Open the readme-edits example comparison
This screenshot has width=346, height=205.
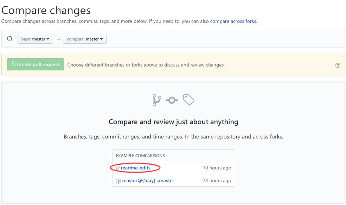135,168
